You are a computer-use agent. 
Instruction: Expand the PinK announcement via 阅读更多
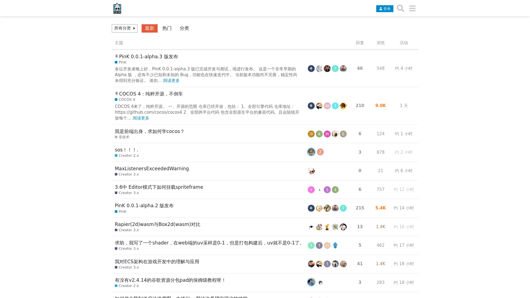[171, 81]
